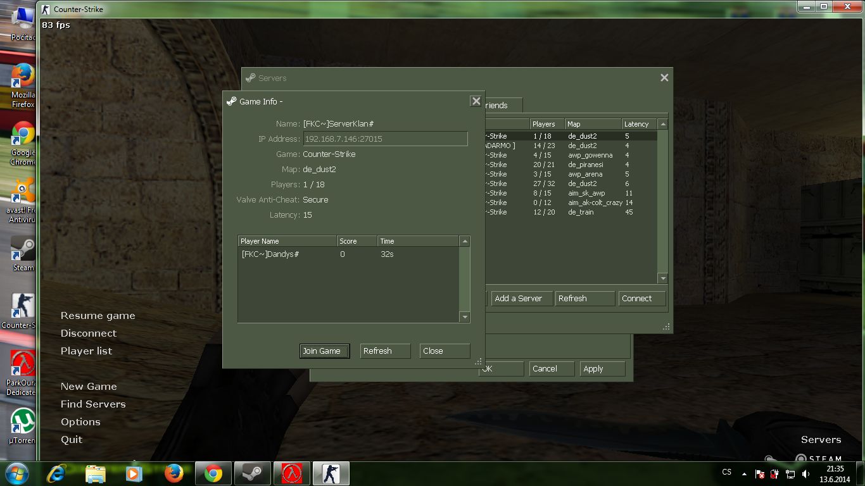Open the volume speaker tray icon
The image size is (865, 486).
click(x=806, y=474)
